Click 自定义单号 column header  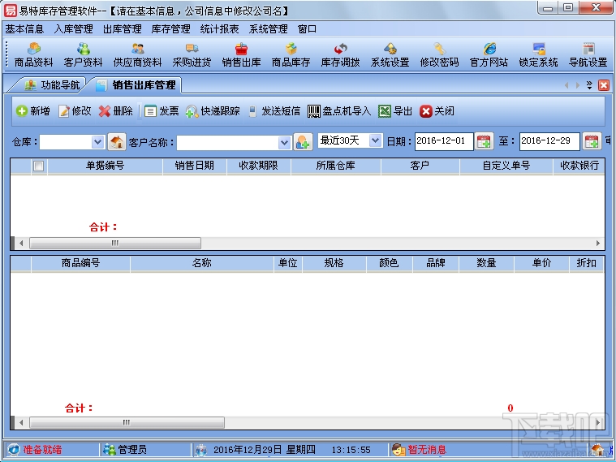506,166
